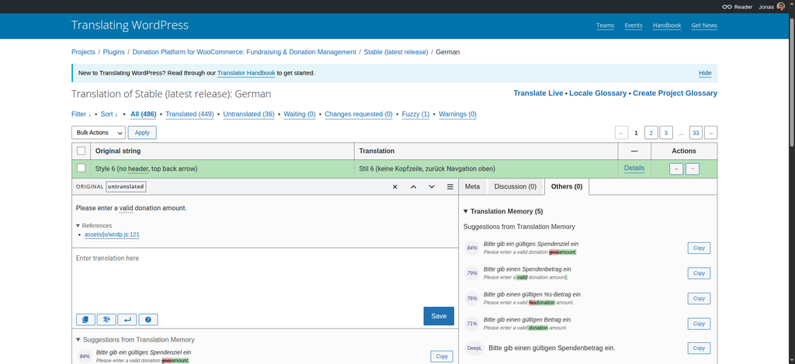Click the help question mark icon
This screenshot has width=795, height=364.
tap(148, 320)
